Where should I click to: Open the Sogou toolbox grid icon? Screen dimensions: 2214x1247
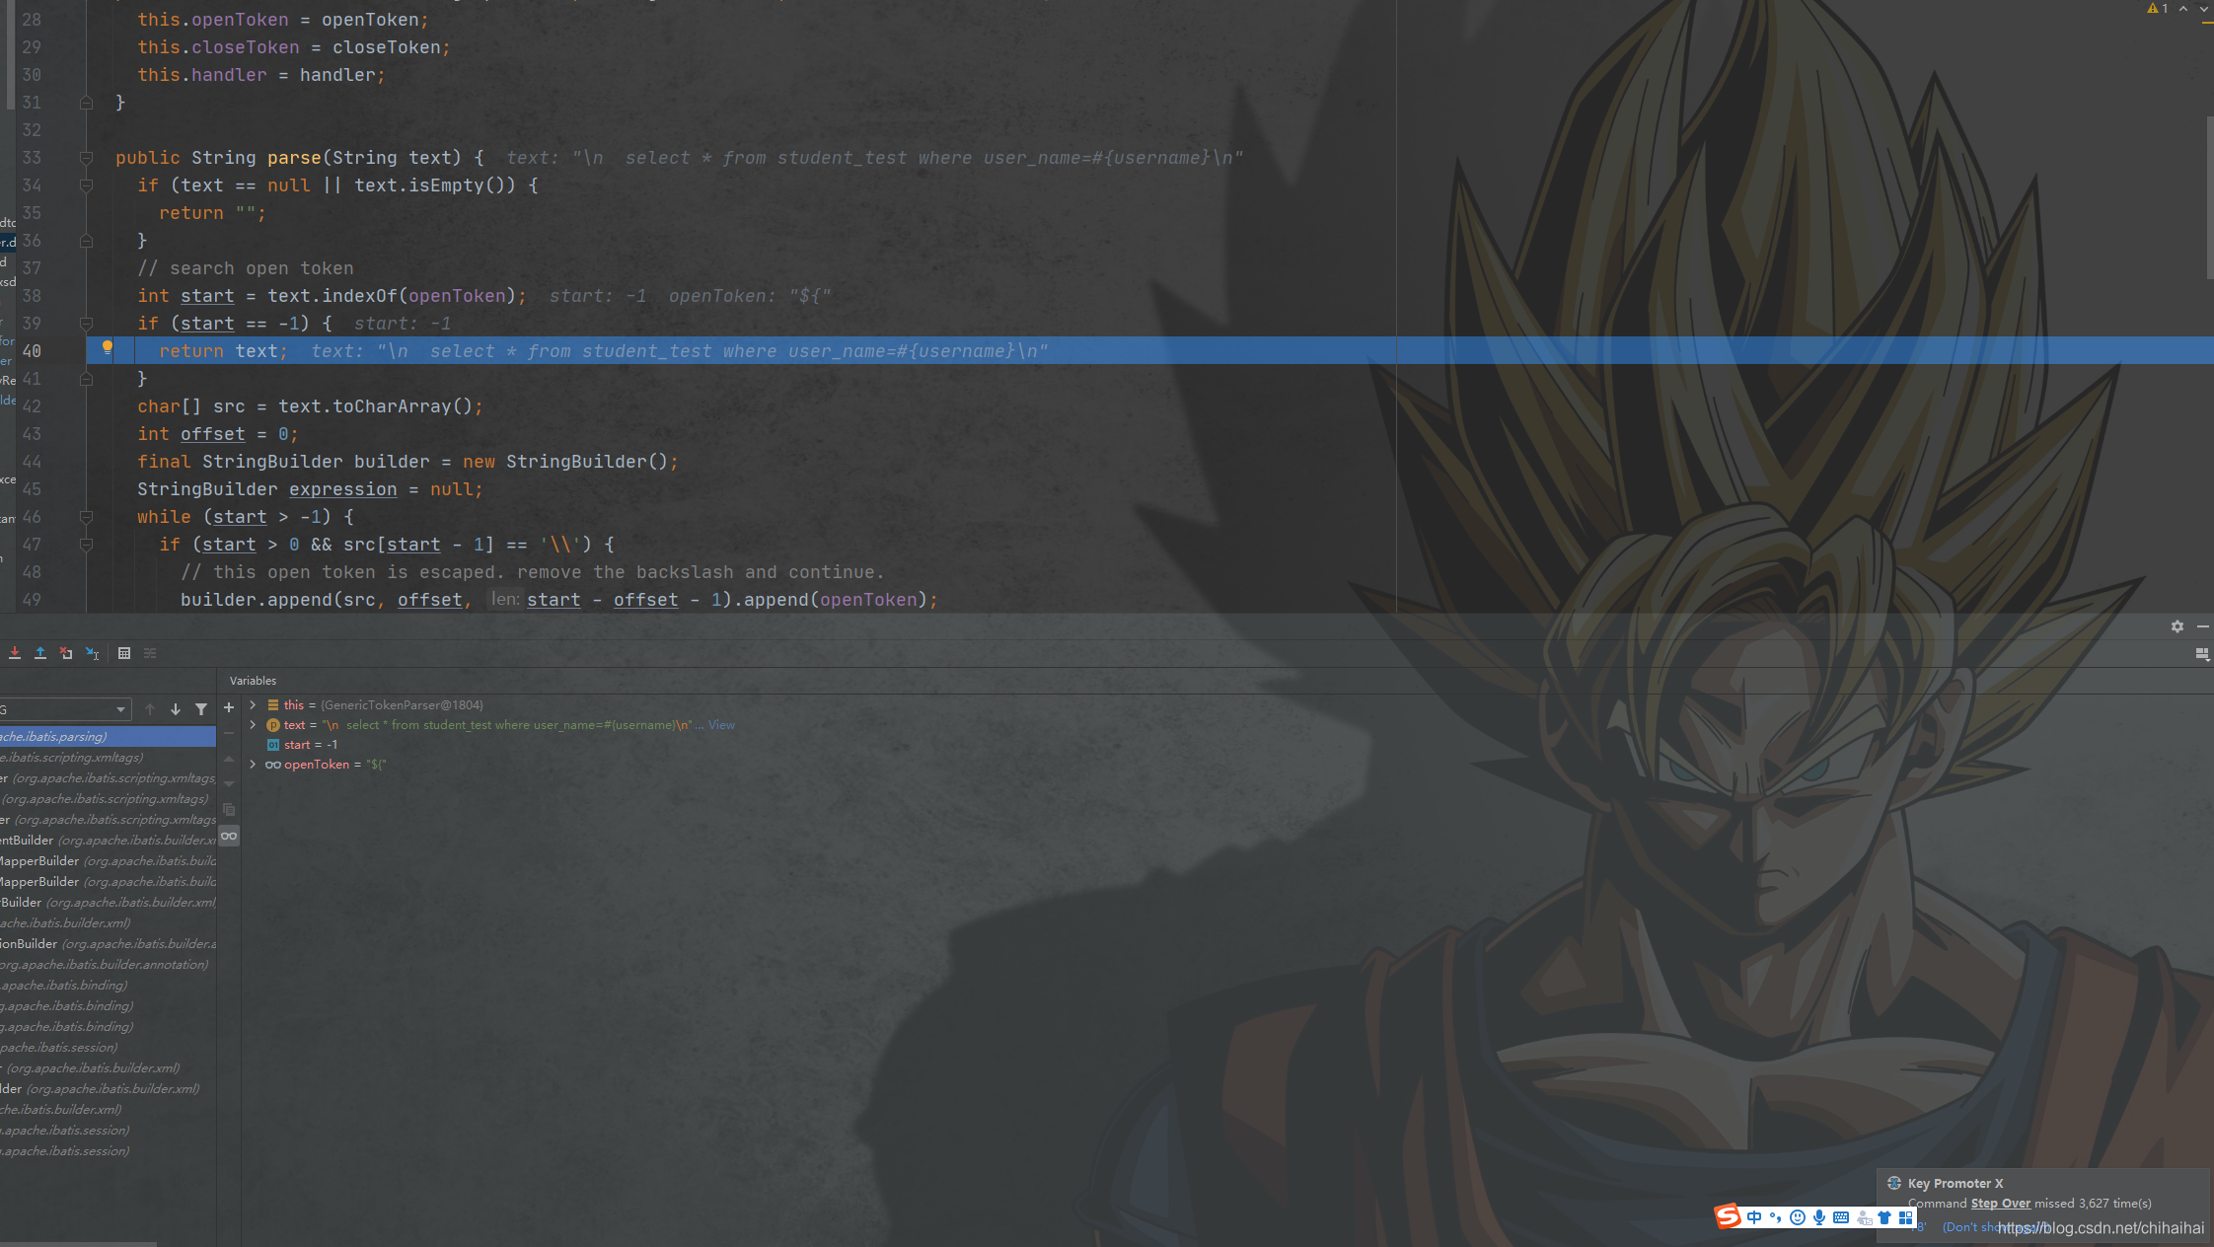point(1906,1217)
